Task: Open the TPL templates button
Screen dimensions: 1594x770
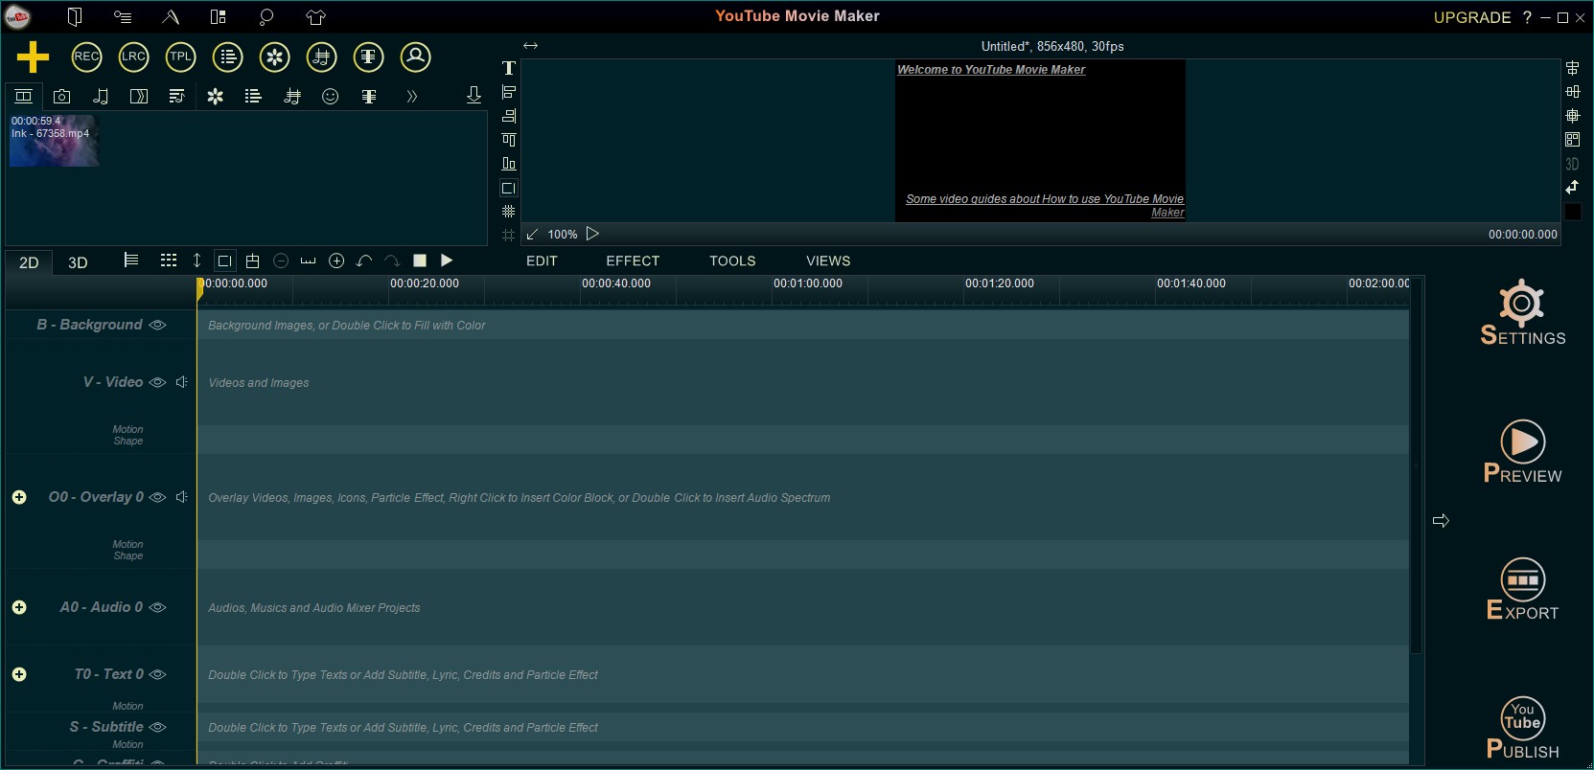Action: (180, 57)
